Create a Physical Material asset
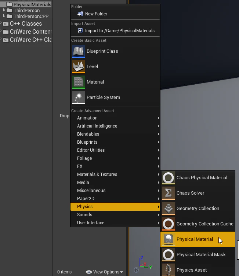Image resolution: width=239 pixels, height=276 pixels. [198, 239]
